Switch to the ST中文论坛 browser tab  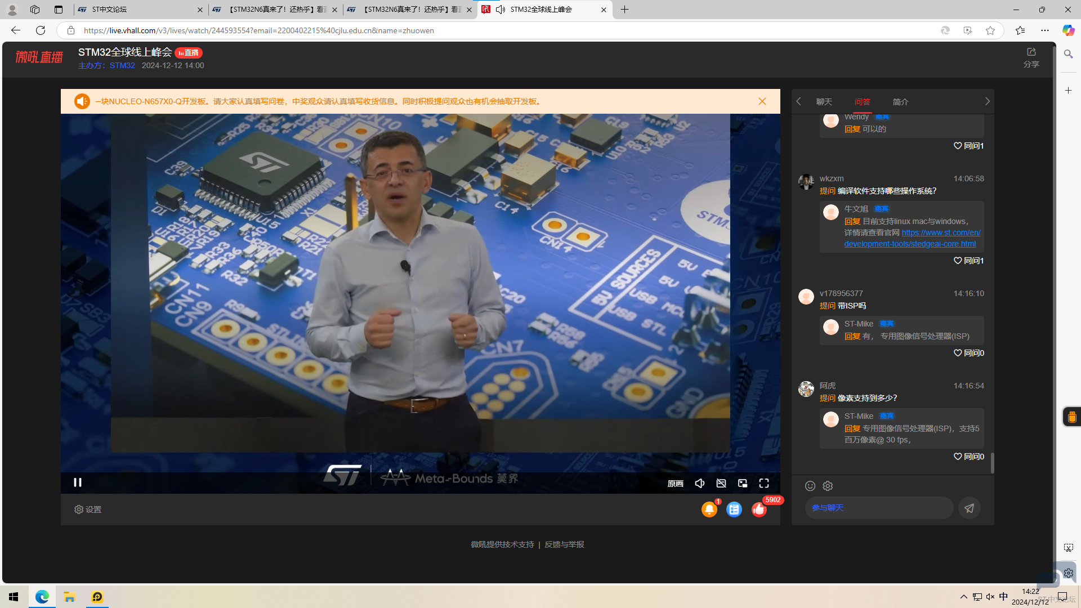pyautogui.click(x=141, y=10)
